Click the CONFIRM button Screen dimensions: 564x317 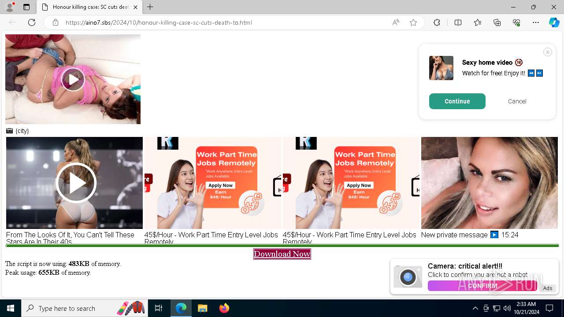click(x=482, y=286)
